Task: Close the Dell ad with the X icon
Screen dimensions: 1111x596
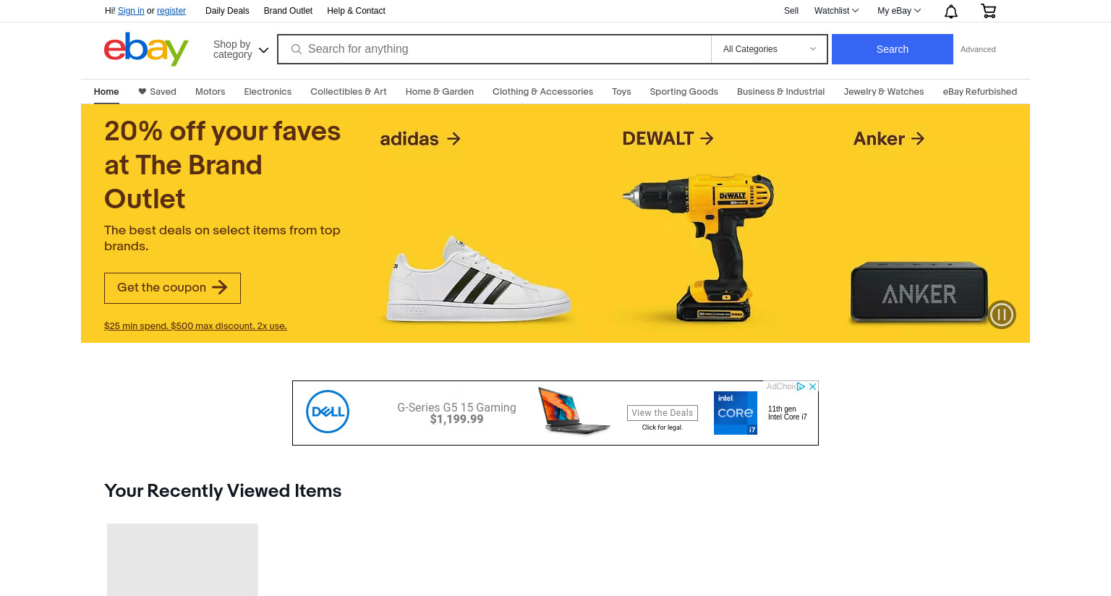Action: coord(813,387)
